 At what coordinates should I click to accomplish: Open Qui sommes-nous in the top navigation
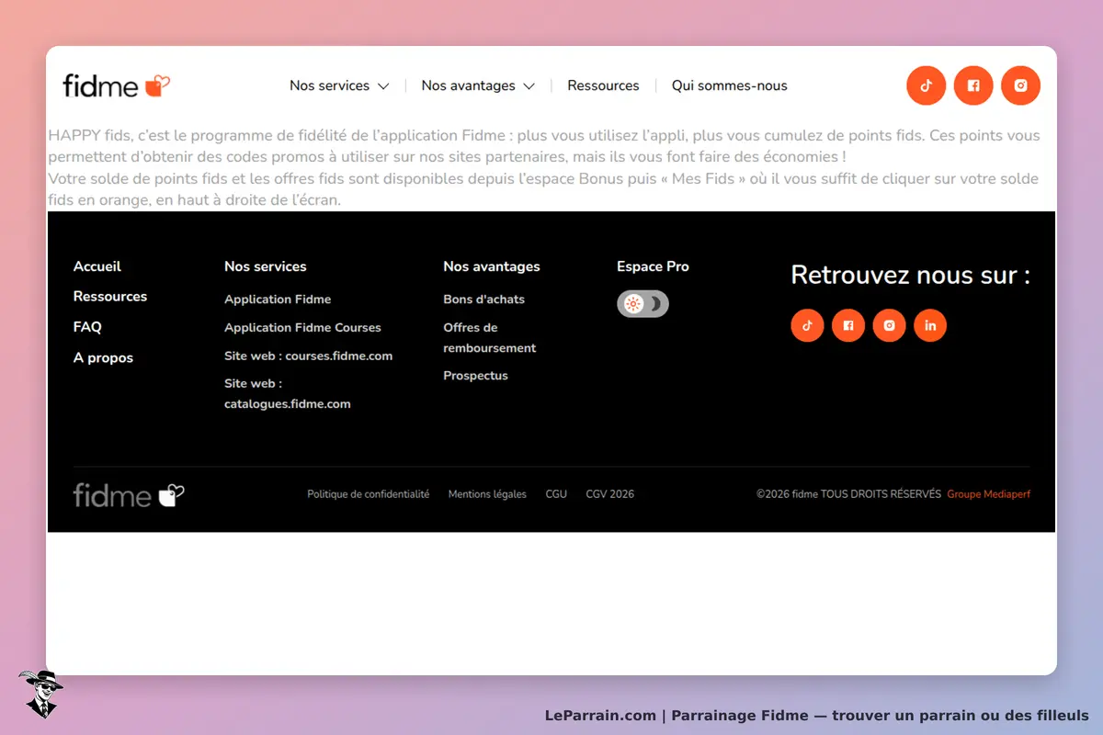730,85
